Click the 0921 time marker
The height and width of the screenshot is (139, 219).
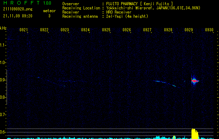23,30
